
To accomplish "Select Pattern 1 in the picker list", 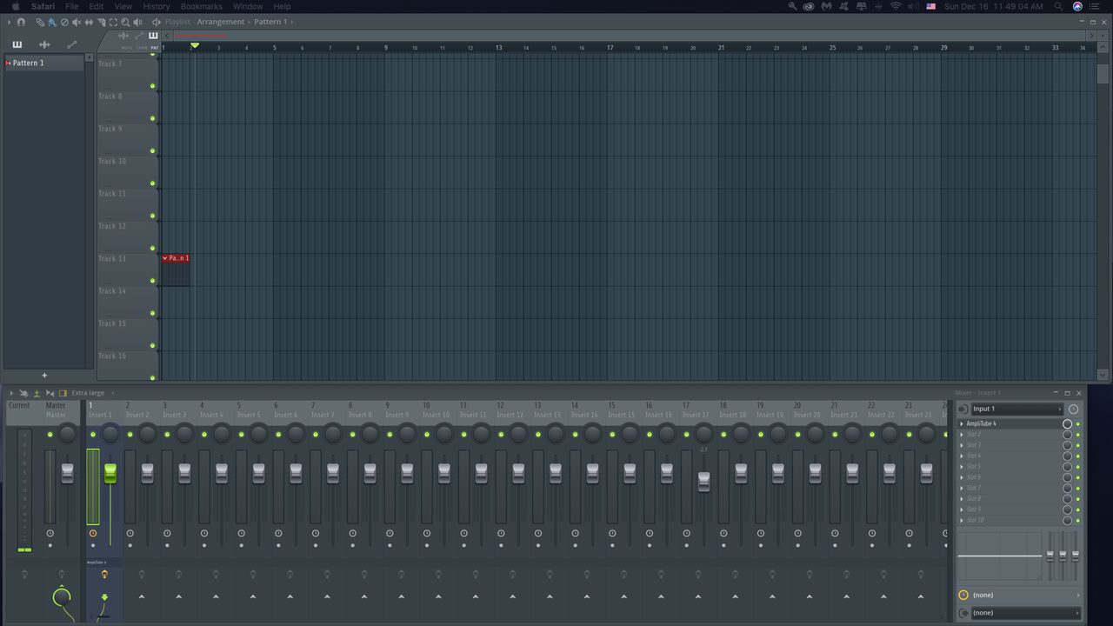I will click(43, 63).
